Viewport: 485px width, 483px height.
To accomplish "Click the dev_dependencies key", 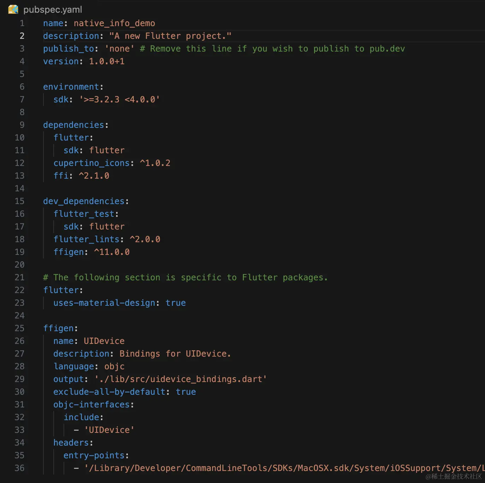I will (84, 201).
